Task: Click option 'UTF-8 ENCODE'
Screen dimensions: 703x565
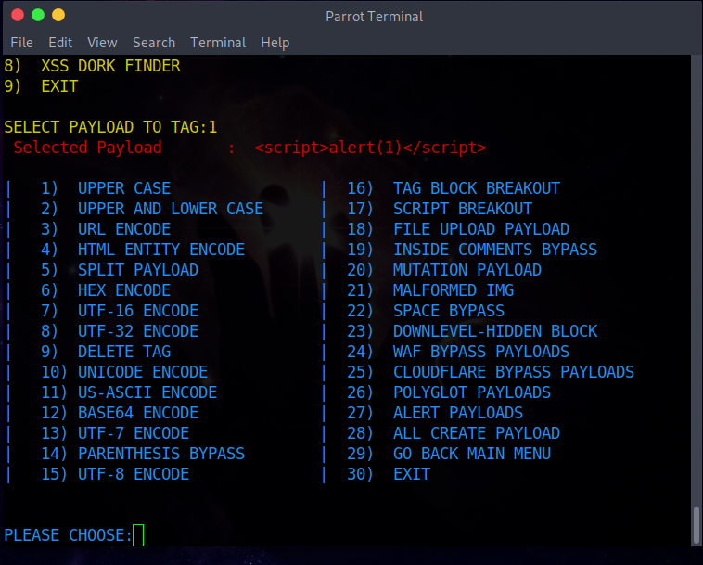Action: click(134, 474)
